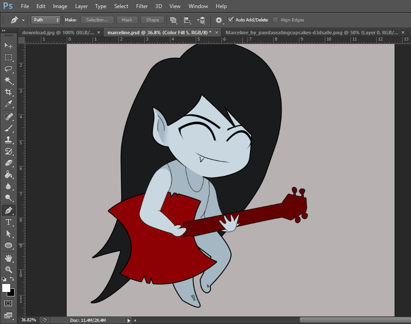Open the Layer menu
This screenshot has width=411, height=324.
(x=81, y=6)
